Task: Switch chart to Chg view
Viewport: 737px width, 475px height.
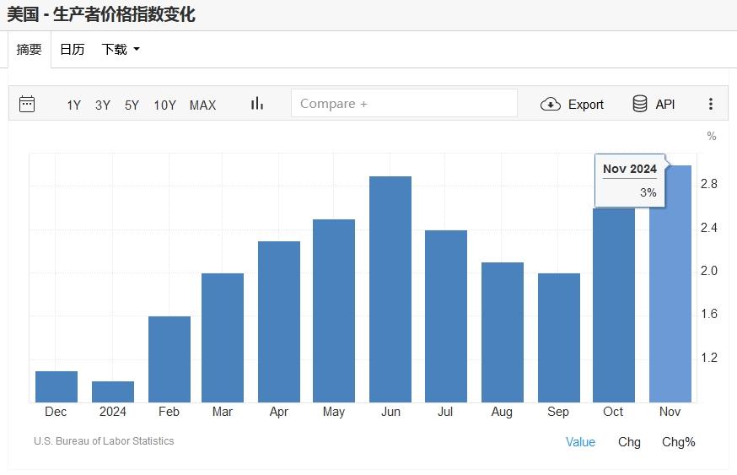Action: click(629, 442)
